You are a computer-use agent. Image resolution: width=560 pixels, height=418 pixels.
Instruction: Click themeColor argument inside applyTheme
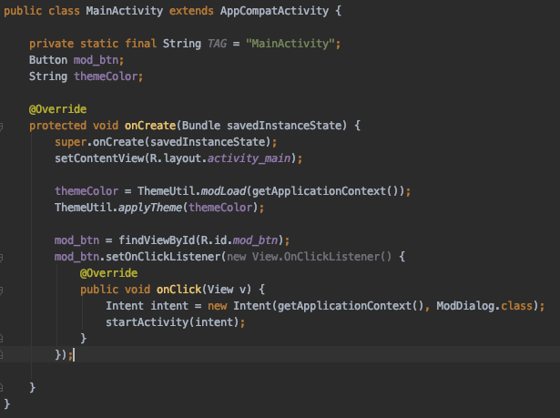coord(220,208)
